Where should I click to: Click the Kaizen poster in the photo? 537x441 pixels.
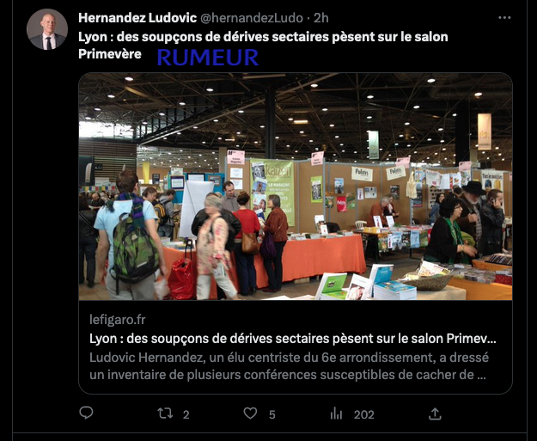pos(272,192)
